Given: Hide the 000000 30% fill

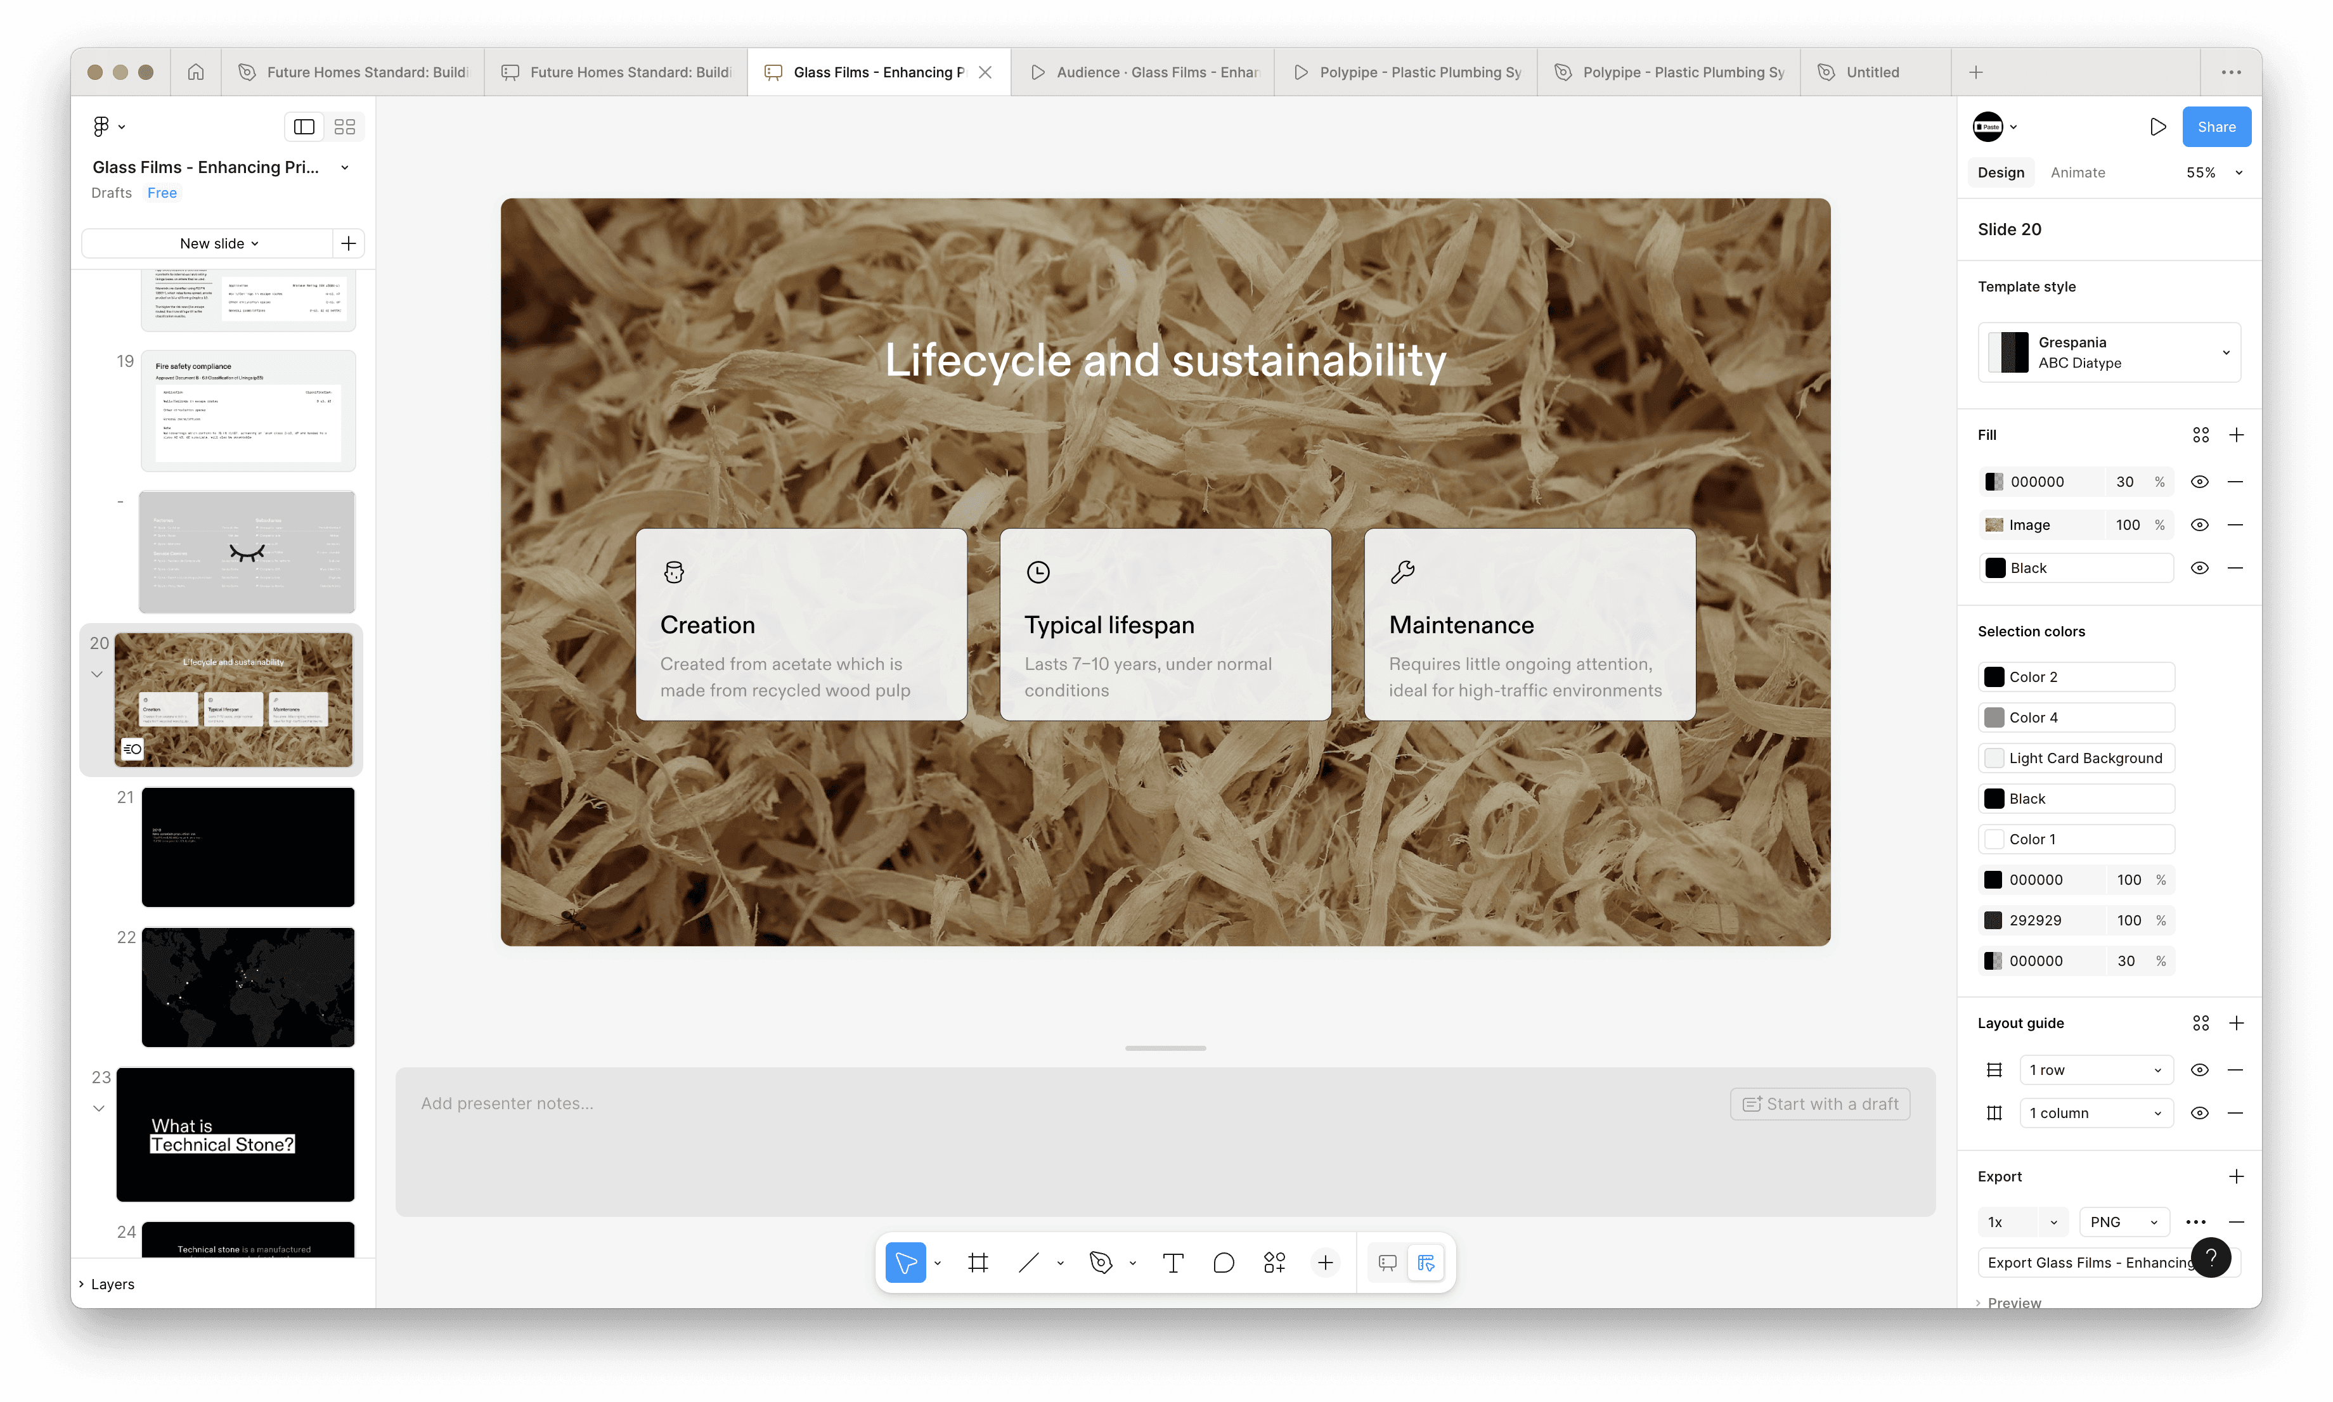Looking at the screenshot, I should (2200, 482).
